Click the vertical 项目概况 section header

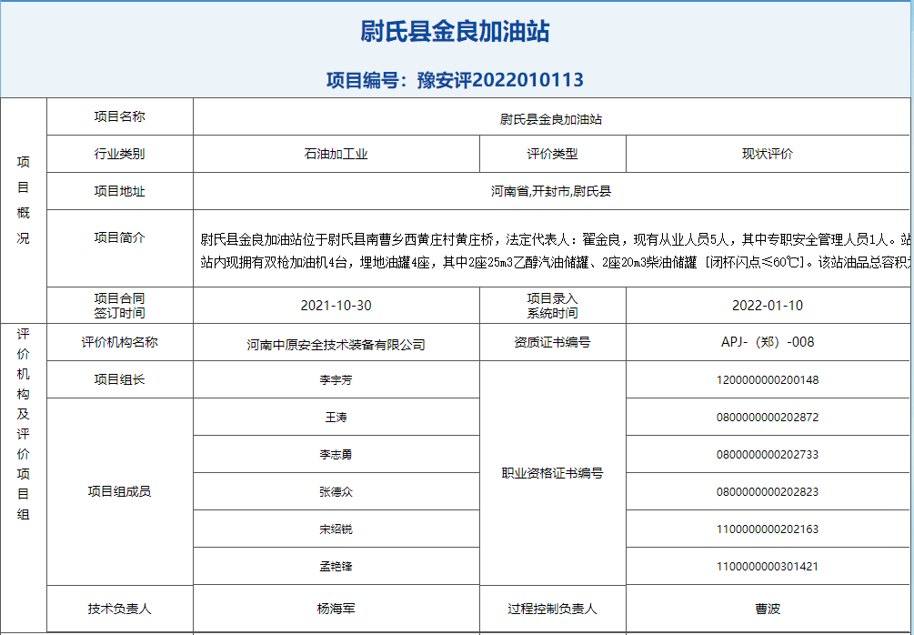click(24, 200)
